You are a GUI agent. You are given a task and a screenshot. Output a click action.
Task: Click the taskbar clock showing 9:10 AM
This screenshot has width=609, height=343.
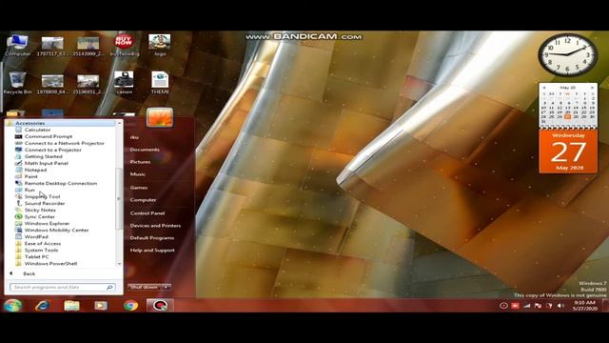[x=585, y=305]
